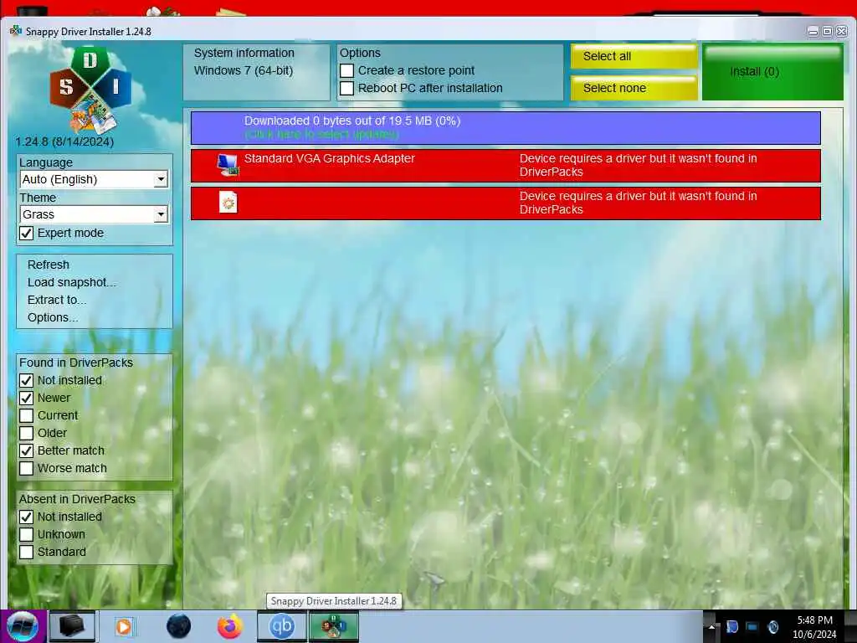This screenshot has height=643, width=857.
Task: Click the version text 1.24.8 (8/14/2024)
Action: [64, 141]
